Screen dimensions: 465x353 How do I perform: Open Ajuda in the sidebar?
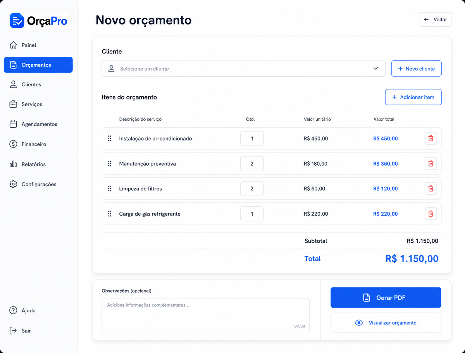[38, 310]
